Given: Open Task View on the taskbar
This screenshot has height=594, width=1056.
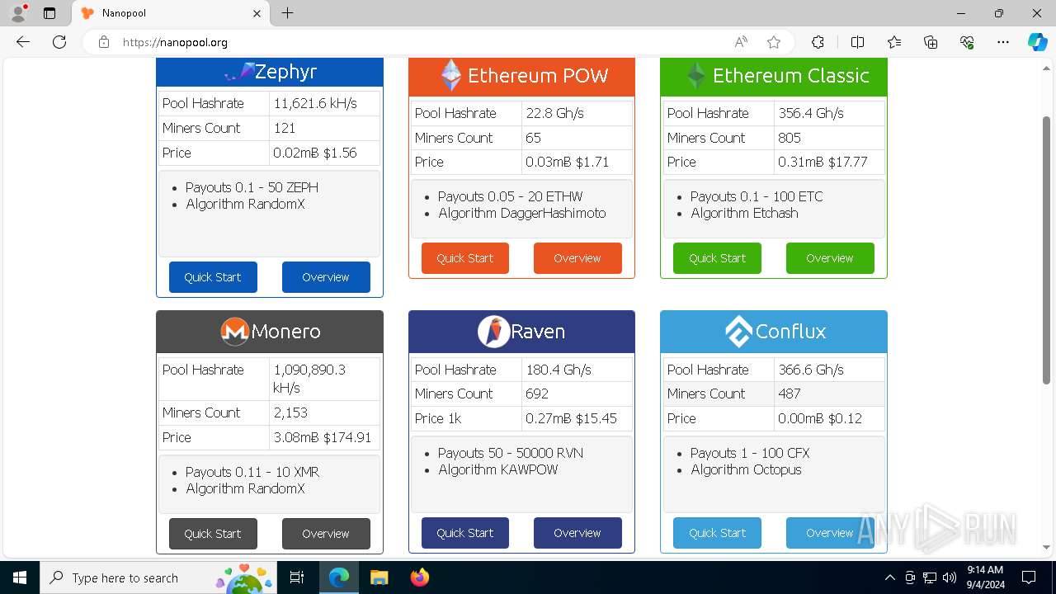Looking at the screenshot, I should [297, 577].
